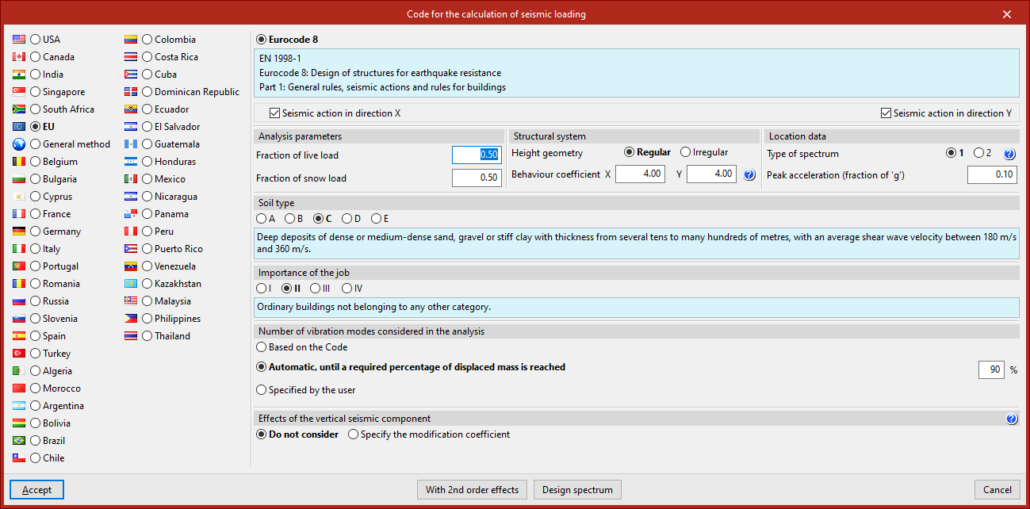Click the Kazakhstan flag icon
This screenshot has width=1030, height=509.
(x=131, y=284)
